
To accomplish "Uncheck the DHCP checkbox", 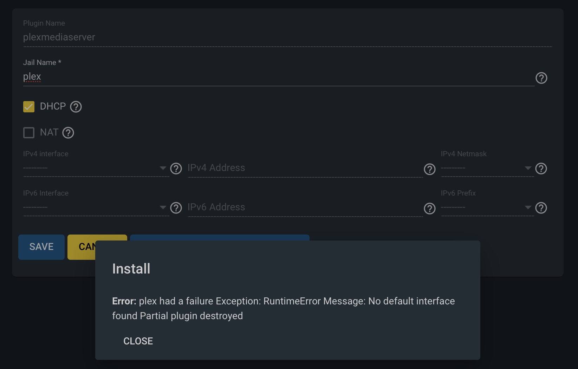I will 29,107.
